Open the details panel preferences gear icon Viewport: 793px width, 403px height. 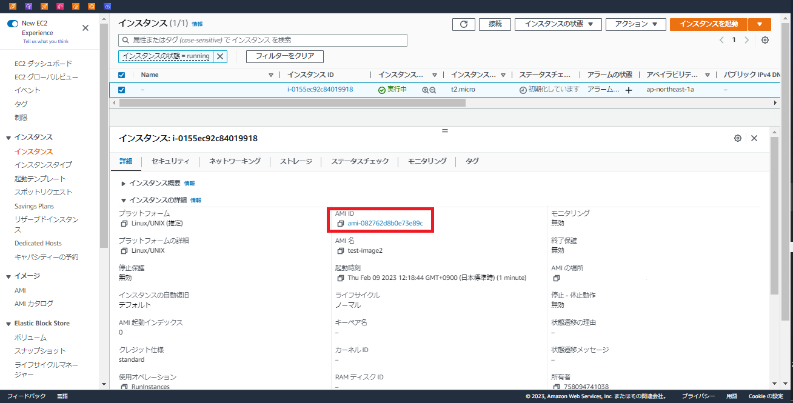(738, 138)
